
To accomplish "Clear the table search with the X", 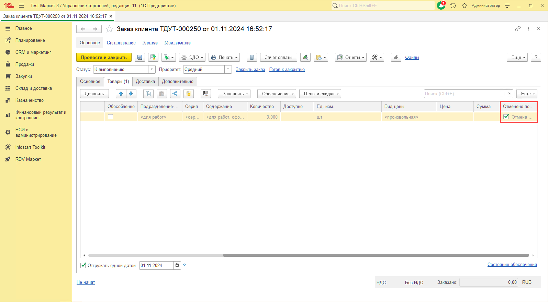I will [510, 94].
